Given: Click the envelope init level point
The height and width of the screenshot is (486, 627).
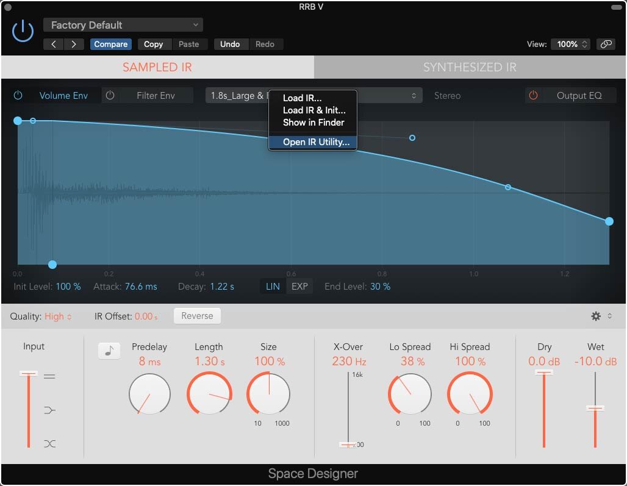Looking at the screenshot, I should point(18,121).
